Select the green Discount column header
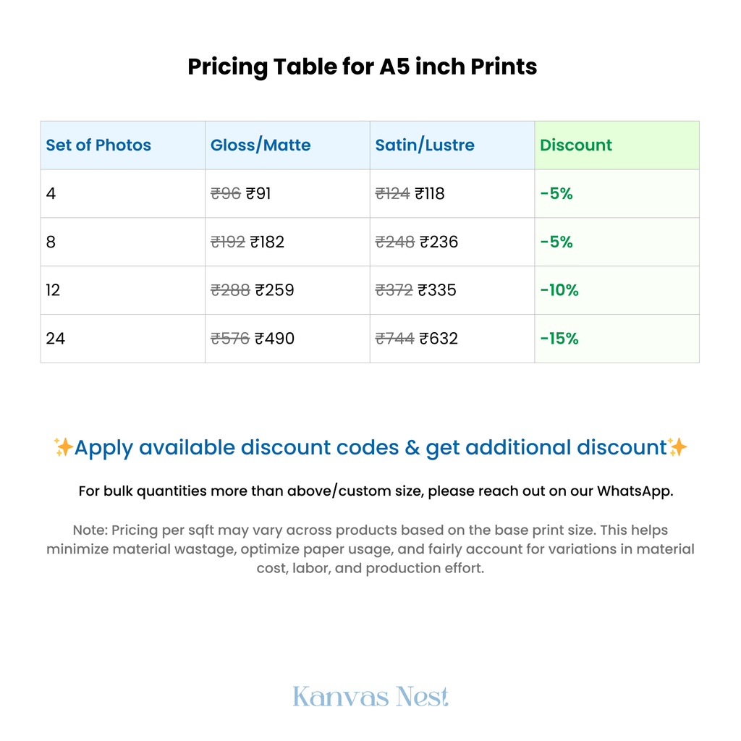Screen dimensions: 741x741 (x=617, y=145)
